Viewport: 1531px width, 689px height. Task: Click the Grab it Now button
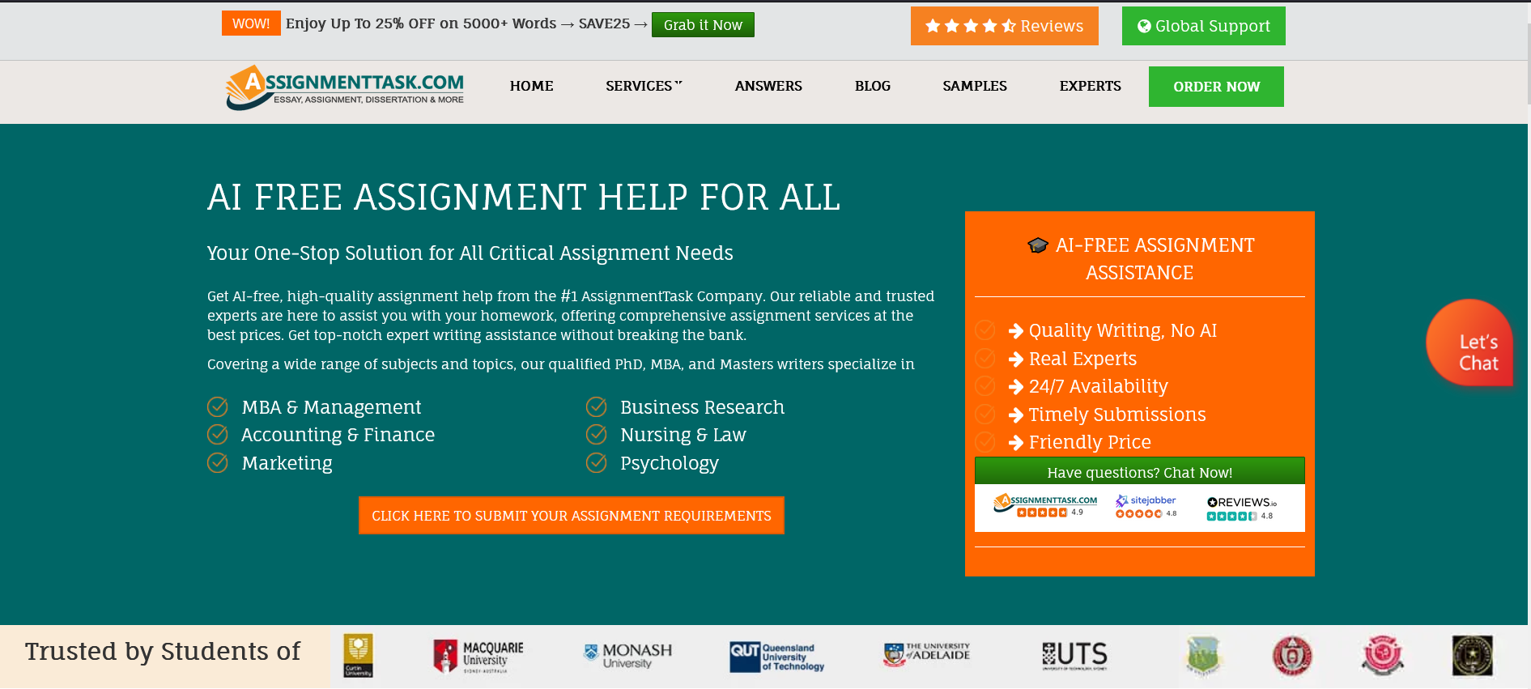coord(703,25)
